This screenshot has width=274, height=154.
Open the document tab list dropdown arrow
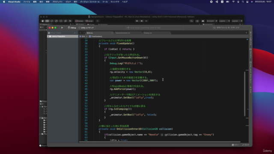247,33
